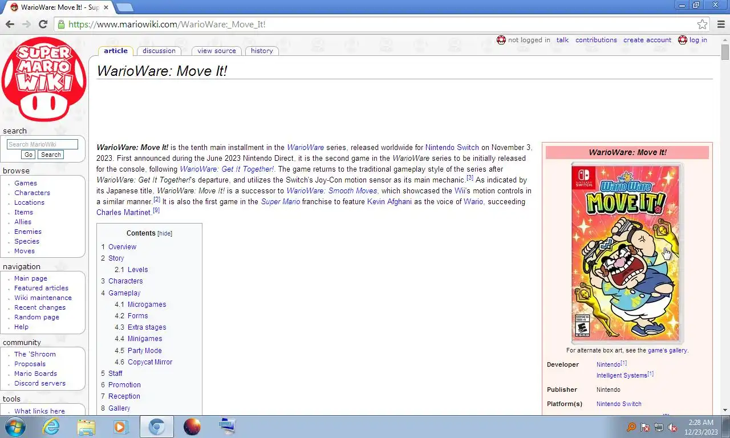Image resolution: width=730 pixels, height=438 pixels.
Task: Open Enemies in the browse sidebar
Action: point(28,232)
